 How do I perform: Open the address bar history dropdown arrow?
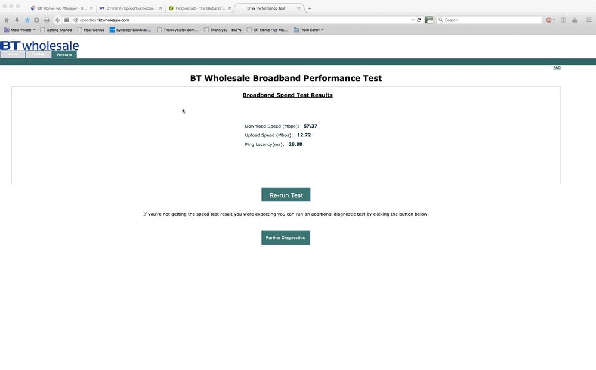point(413,20)
